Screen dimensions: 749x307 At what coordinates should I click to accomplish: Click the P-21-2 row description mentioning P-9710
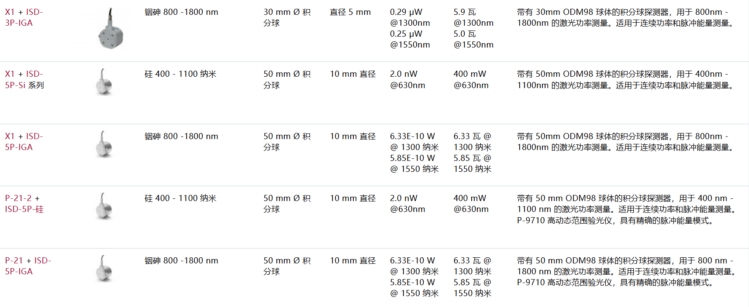coord(628,209)
